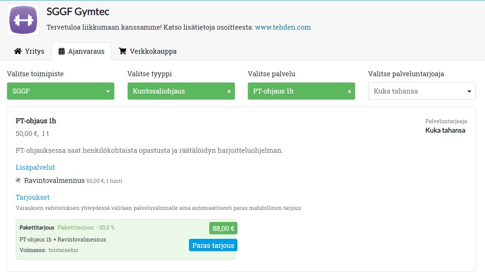Select the Ajanvaraus tab
The height and width of the screenshot is (276, 485).
(82, 51)
